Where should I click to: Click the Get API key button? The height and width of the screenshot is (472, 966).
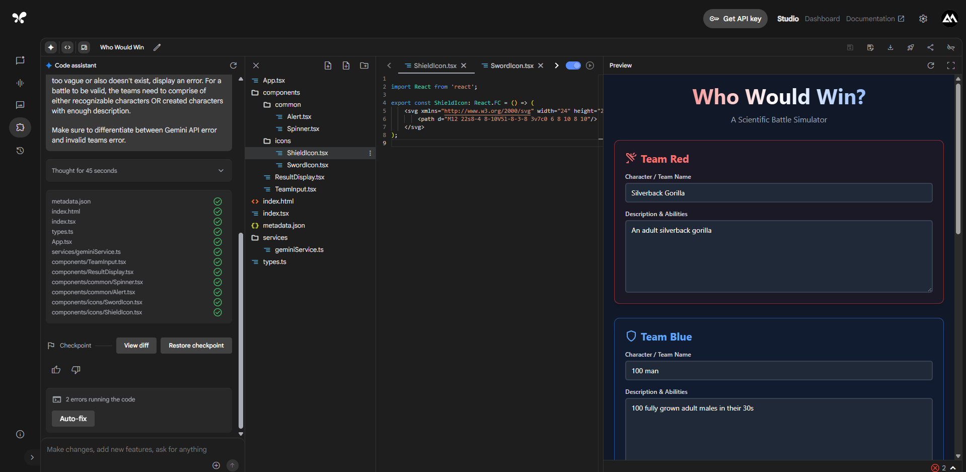(735, 19)
